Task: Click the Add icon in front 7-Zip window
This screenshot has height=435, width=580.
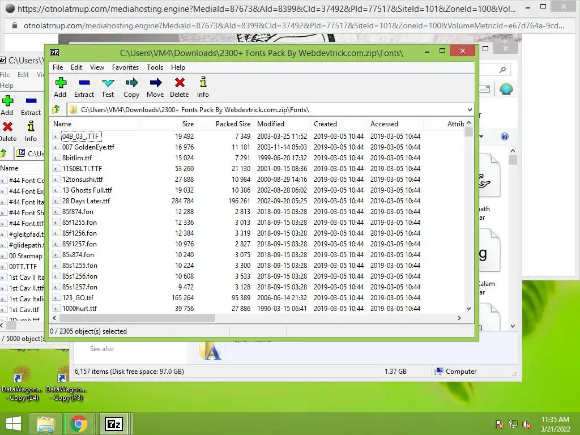Action: [61, 83]
